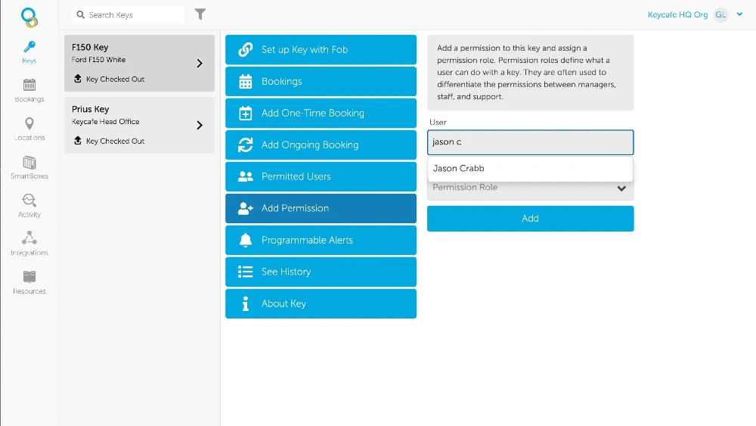This screenshot has width=756, height=426.
Task: Open the Bookings menu button
Action: coord(321,82)
